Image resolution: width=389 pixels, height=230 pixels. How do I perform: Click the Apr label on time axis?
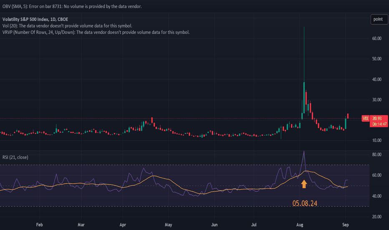tap(123, 225)
